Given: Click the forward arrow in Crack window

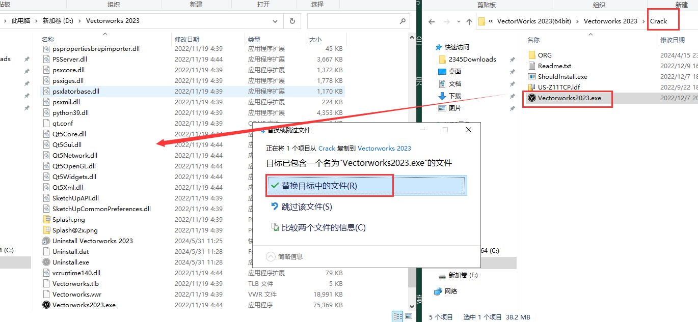Looking at the screenshot, I should tap(447, 22).
